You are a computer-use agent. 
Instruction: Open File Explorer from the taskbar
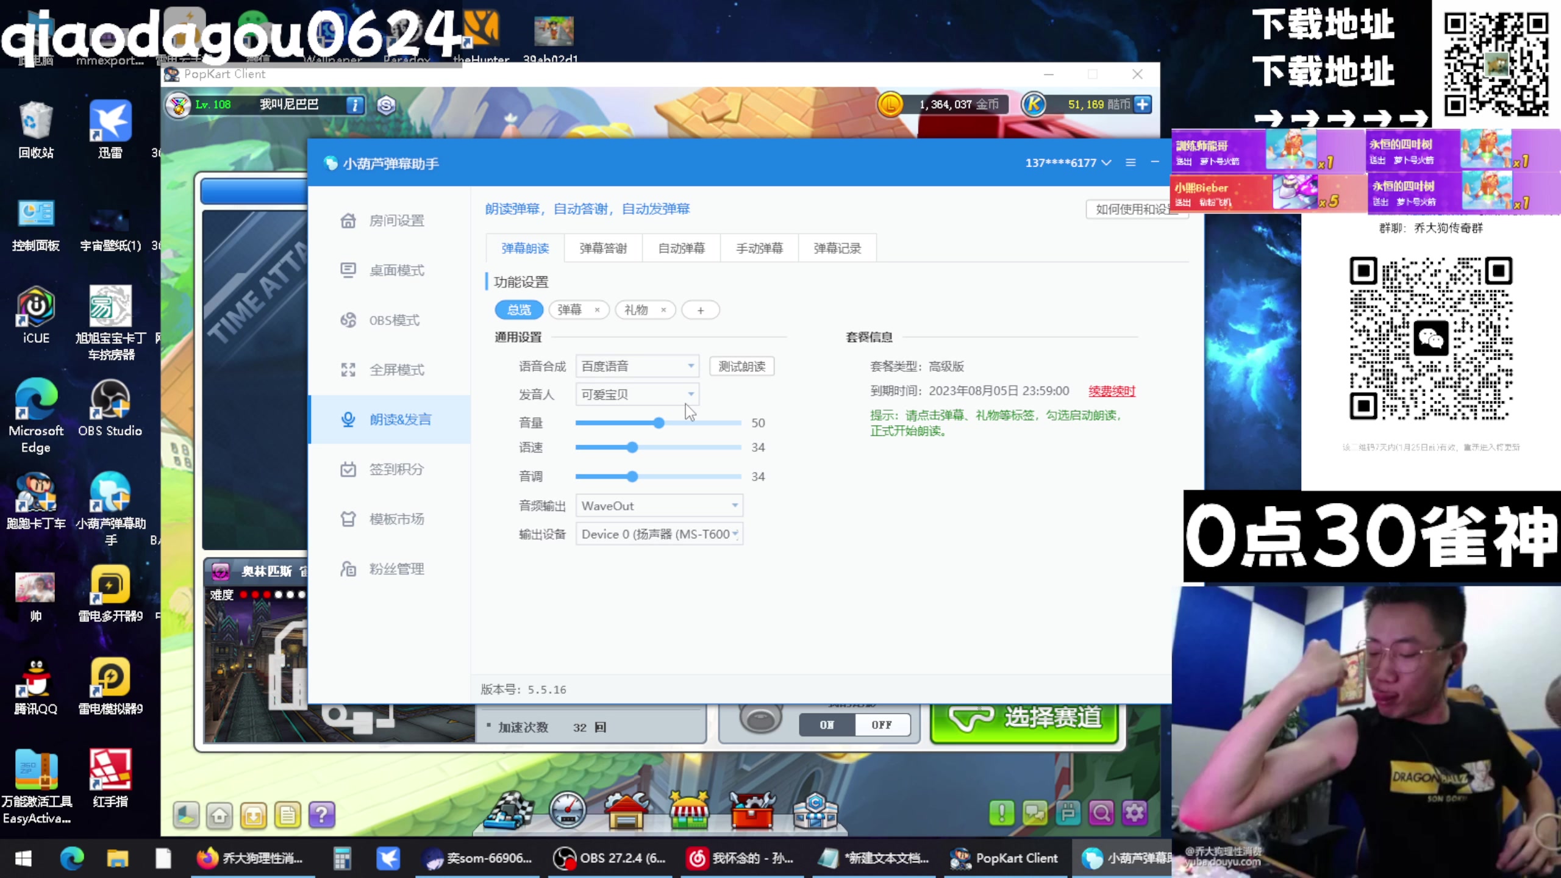(117, 858)
